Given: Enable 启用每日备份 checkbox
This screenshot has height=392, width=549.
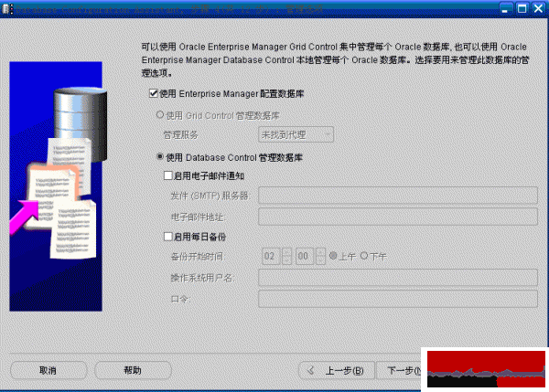Looking at the screenshot, I should [168, 237].
